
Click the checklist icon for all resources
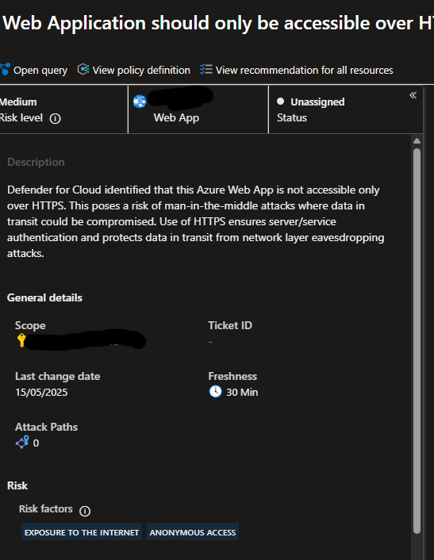click(x=206, y=69)
